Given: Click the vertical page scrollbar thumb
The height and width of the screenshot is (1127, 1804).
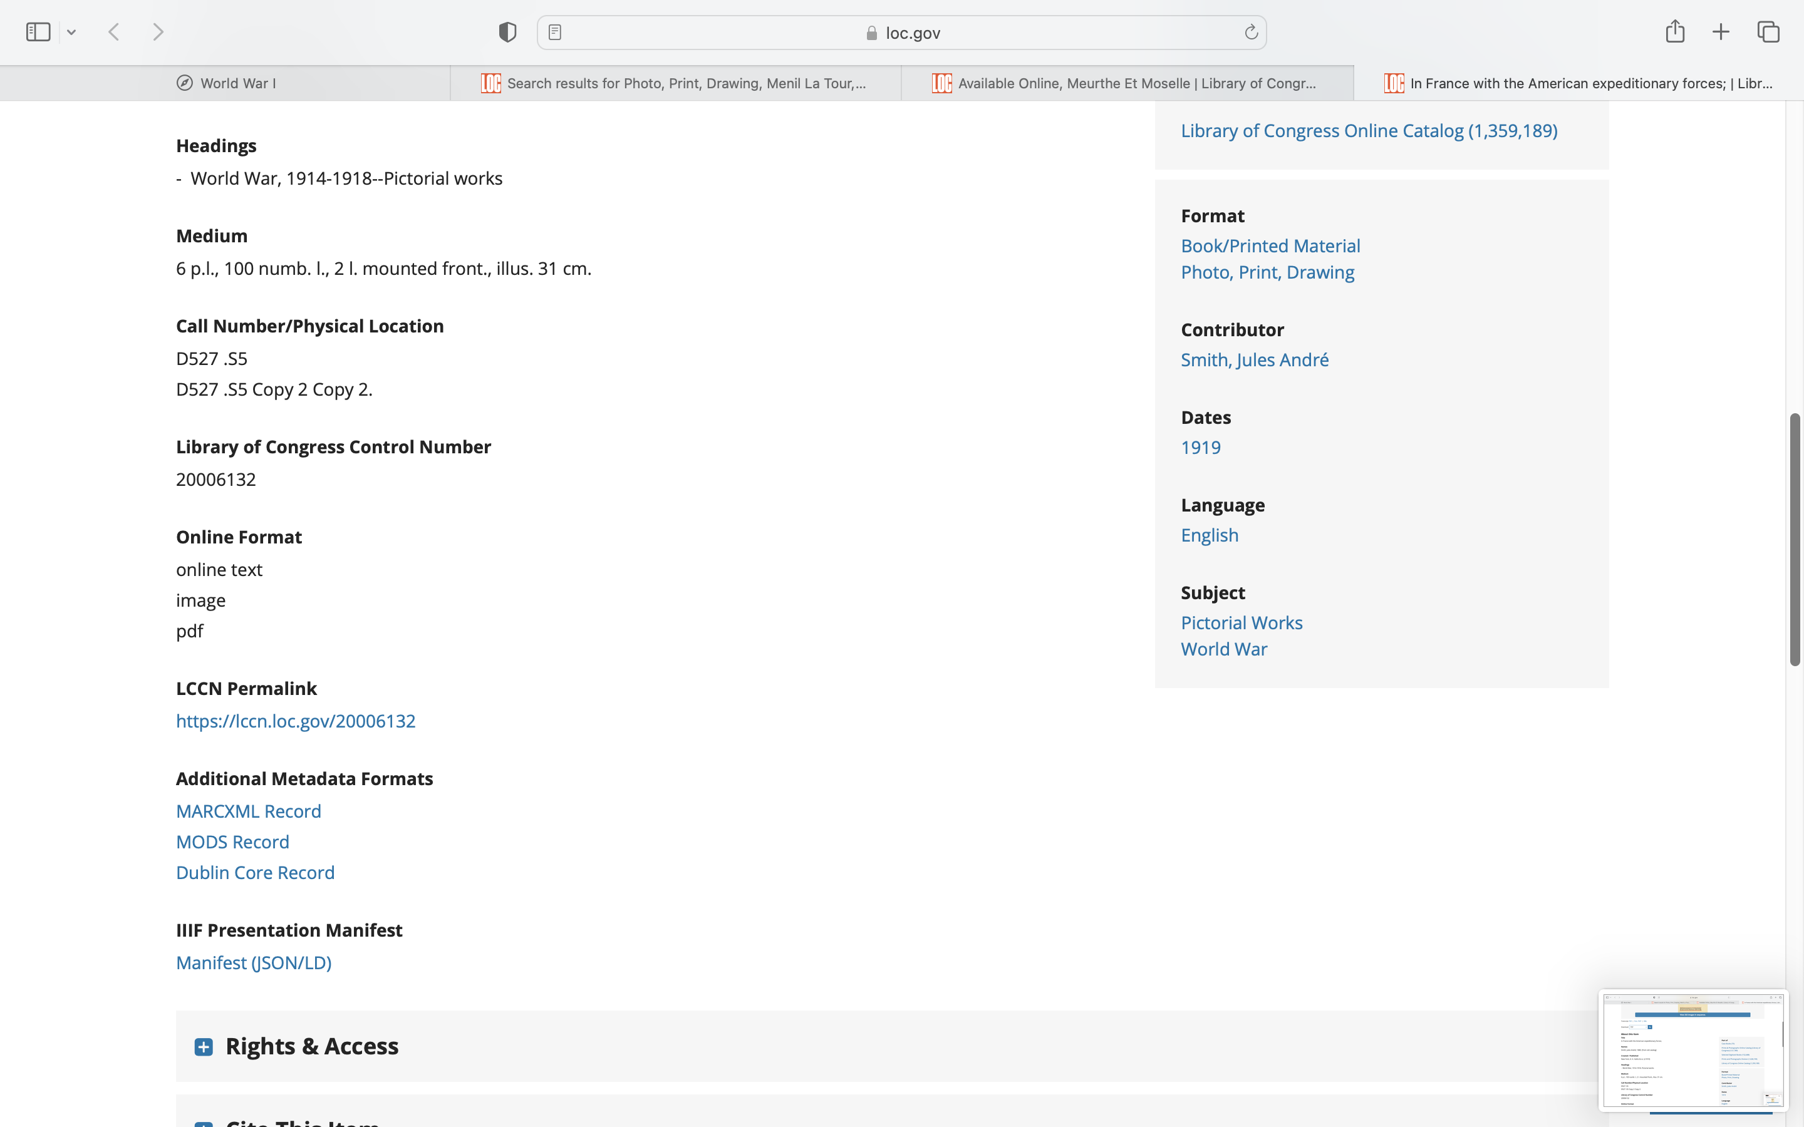Looking at the screenshot, I should [1795, 538].
